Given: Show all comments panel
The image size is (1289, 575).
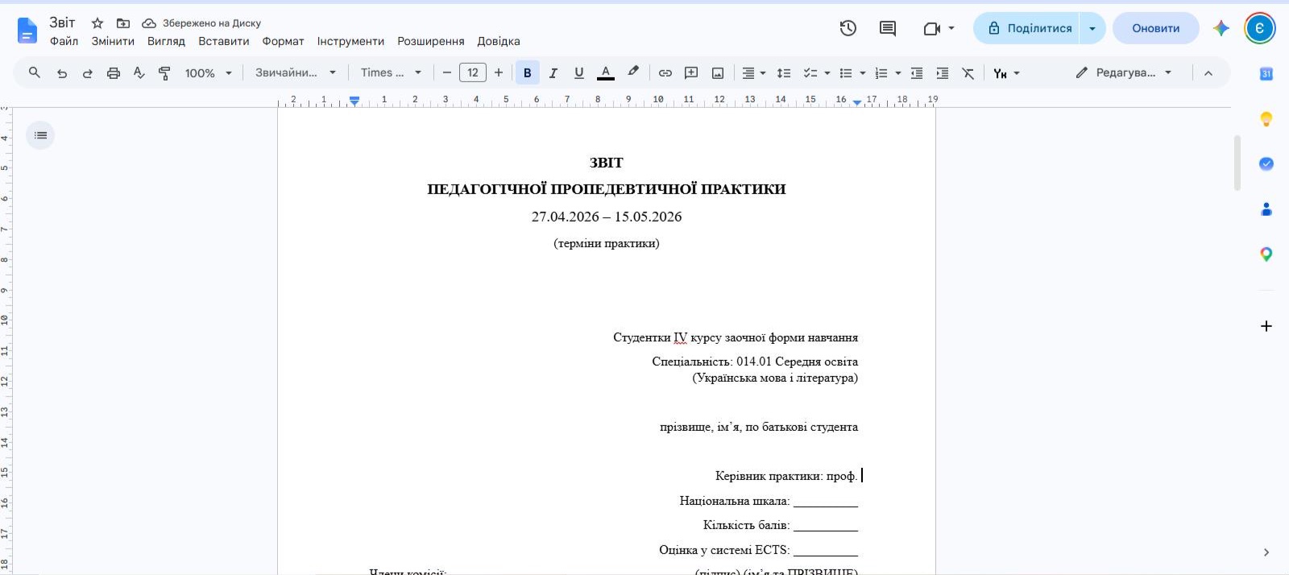Looking at the screenshot, I should coord(888,28).
